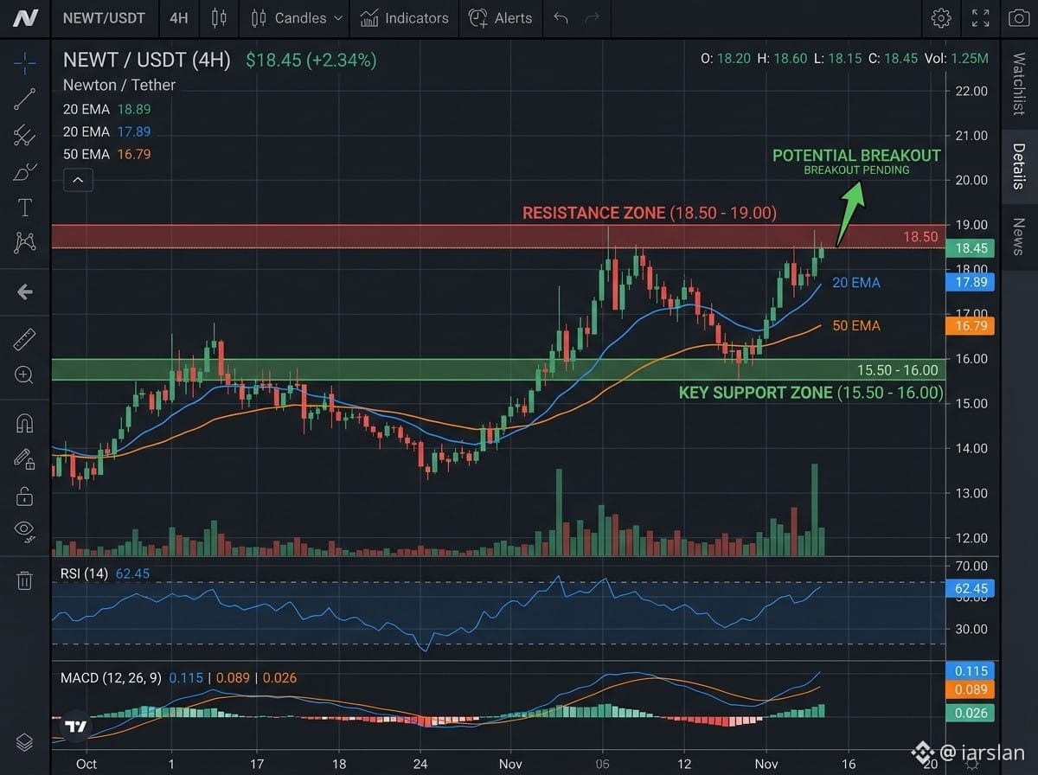This screenshot has height=775, width=1038.
Task: Click the POTENTIAL BREAKOUT annotation text
Action: pos(856,156)
